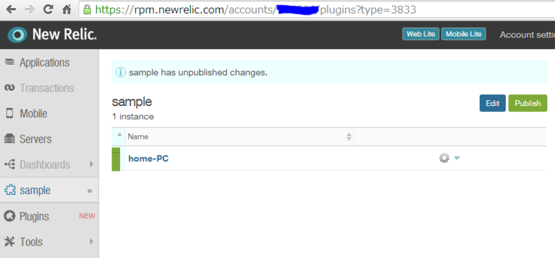Viewport: 555px width, 258px height.
Task: Open the gear settings for home-PC
Action: coord(444,158)
